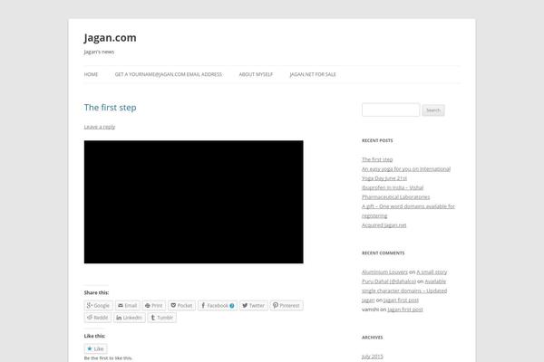The height and width of the screenshot is (362, 544).
Task: Open 'Jagan first post' link after jagan
Action: (x=401, y=300)
